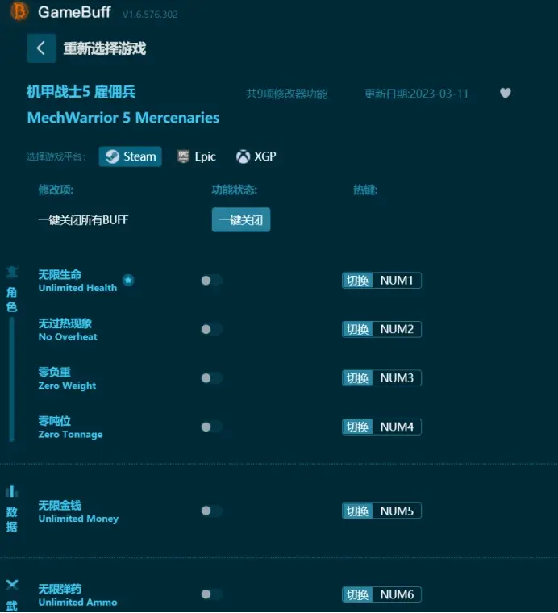Click the Xbox XGP logo icon
This screenshot has height=613, width=558.
(243, 156)
